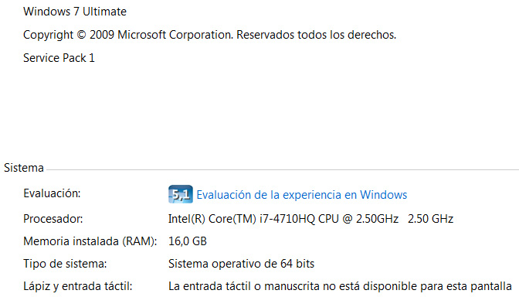Select the Intel(R) Core(TM) i7-4710HQ processor text
This screenshot has height=297, width=519.
[283, 219]
